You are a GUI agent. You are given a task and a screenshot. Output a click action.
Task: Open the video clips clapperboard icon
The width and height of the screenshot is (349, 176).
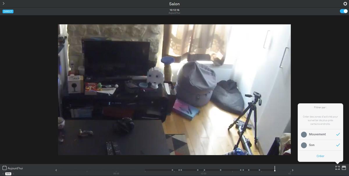(x=344, y=168)
